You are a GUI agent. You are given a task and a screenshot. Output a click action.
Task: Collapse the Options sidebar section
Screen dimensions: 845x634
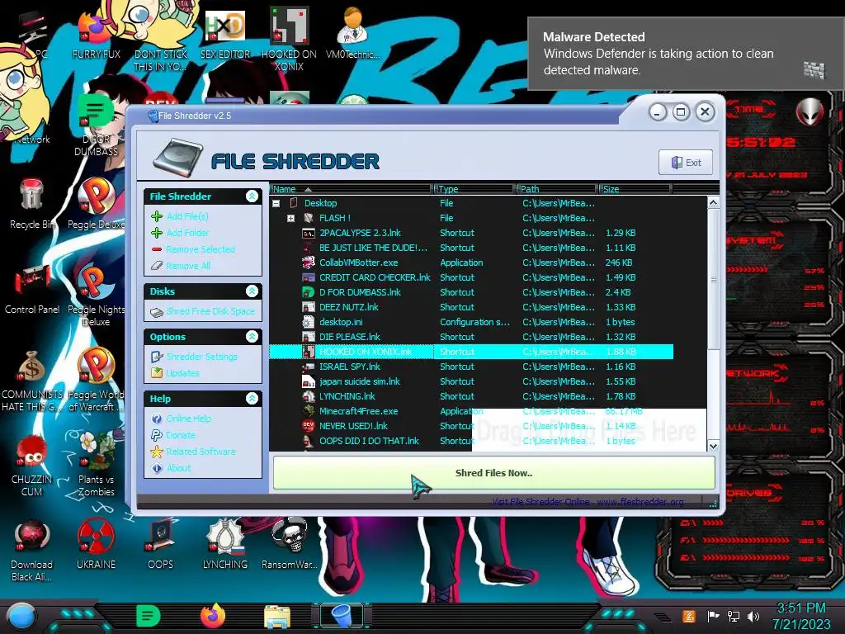pyautogui.click(x=252, y=337)
